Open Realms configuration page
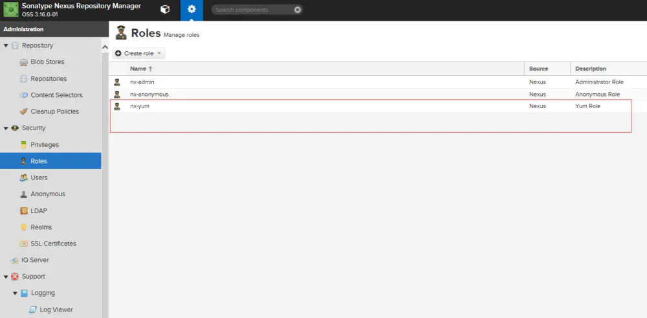Viewport: 647px width, 318px height. (41, 227)
